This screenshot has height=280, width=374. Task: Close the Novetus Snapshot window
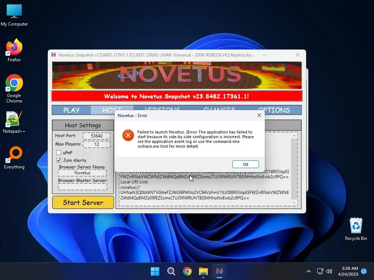click(x=297, y=55)
